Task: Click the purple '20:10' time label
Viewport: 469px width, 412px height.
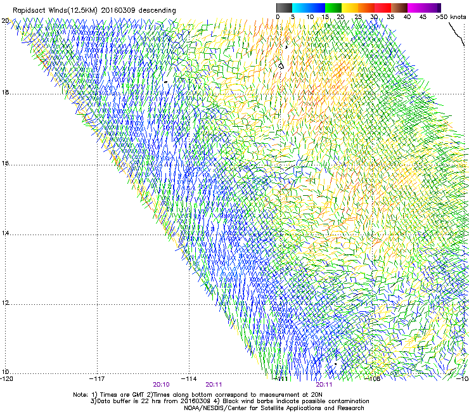Action: [x=162, y=385]
